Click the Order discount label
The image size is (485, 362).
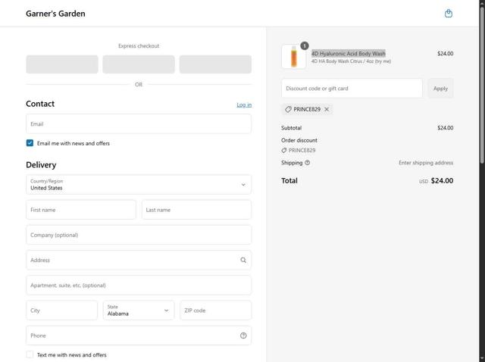point(299,140)
